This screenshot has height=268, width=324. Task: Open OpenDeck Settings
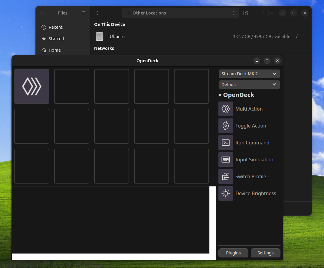(266, 253)
